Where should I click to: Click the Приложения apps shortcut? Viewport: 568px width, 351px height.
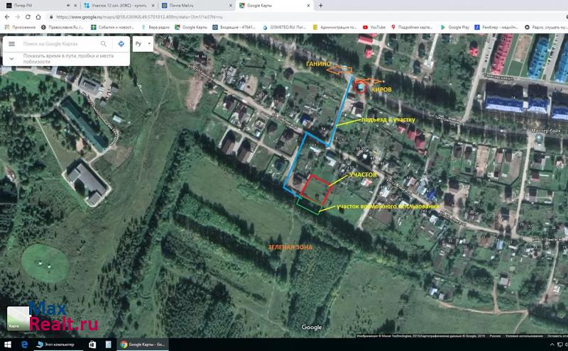[20, 27]
